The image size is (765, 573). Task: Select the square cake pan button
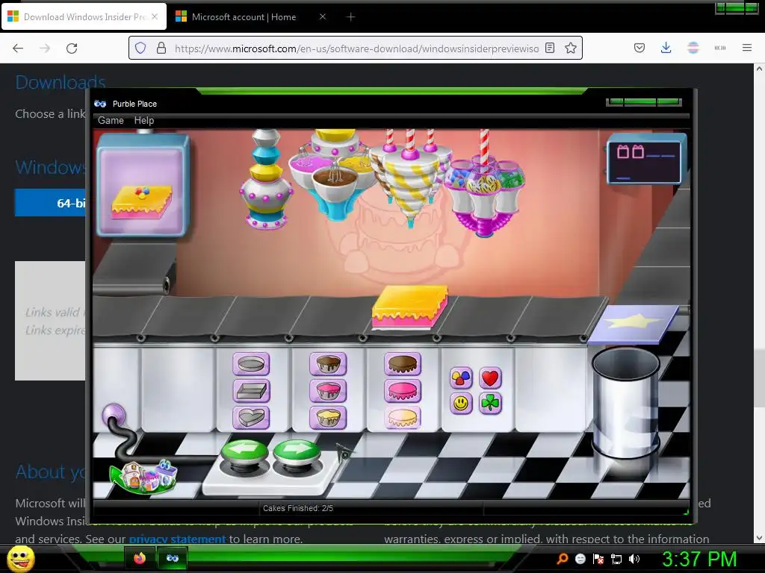coord(251,391)
